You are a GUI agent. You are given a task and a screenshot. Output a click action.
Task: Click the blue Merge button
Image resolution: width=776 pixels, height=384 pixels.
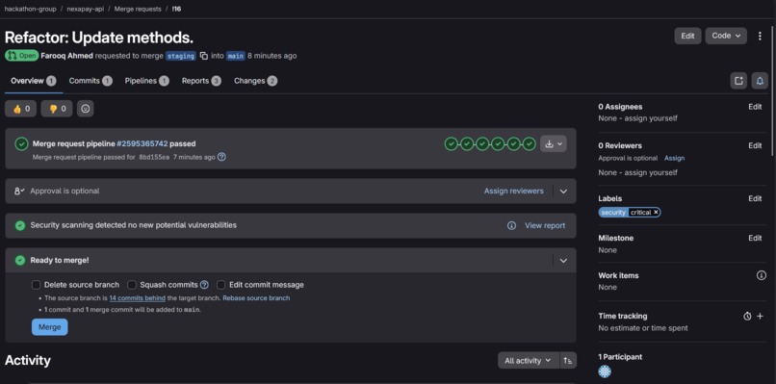click(x=49, y=327)
